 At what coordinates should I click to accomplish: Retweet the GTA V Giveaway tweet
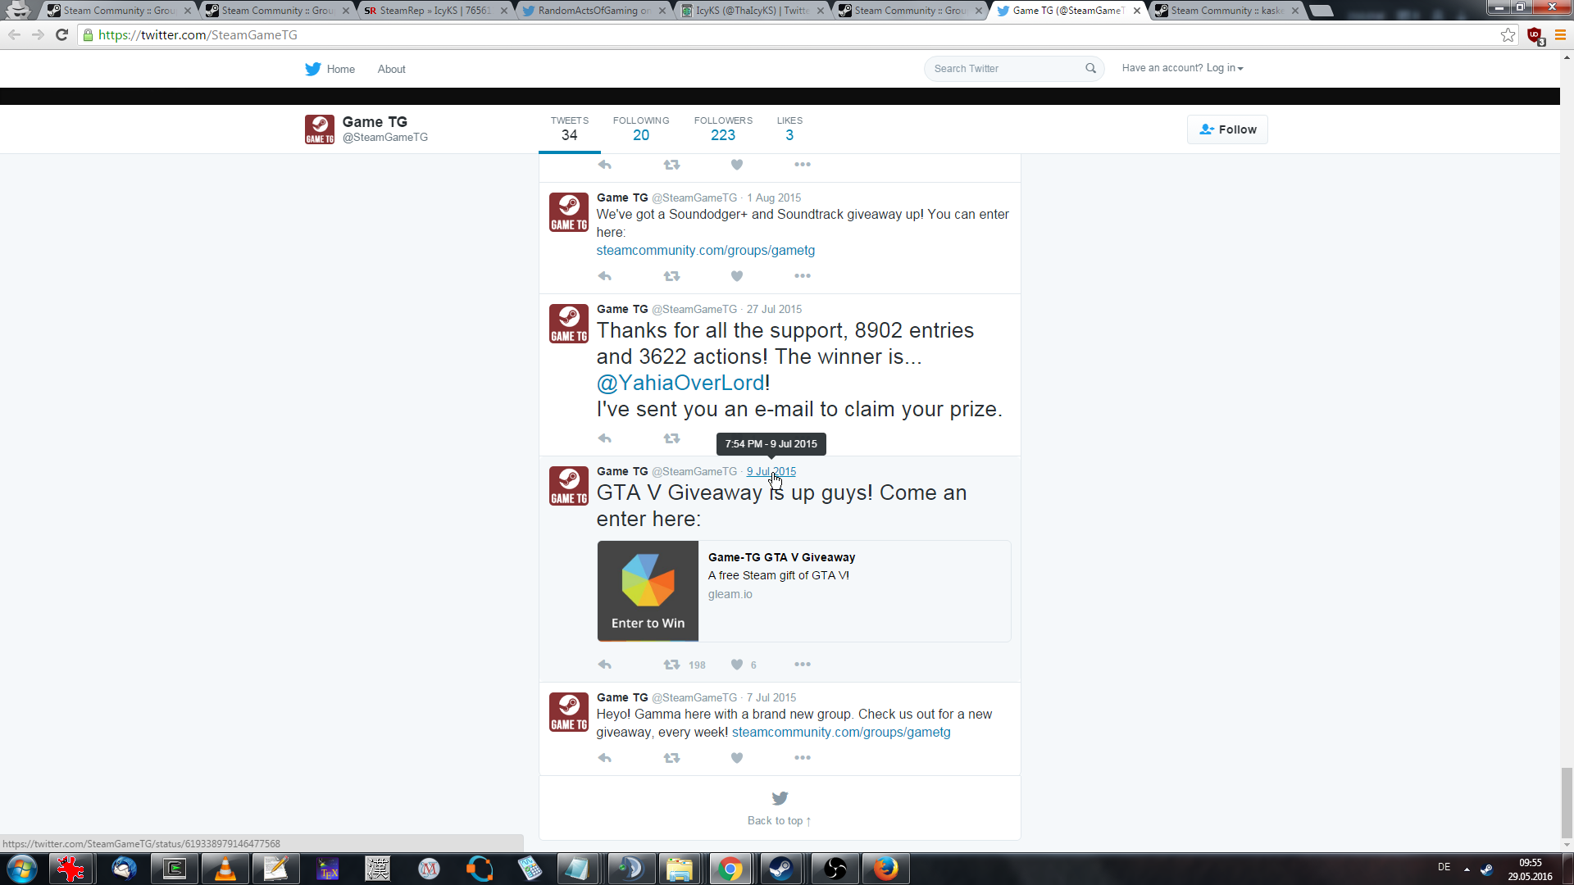coord(671,665)
